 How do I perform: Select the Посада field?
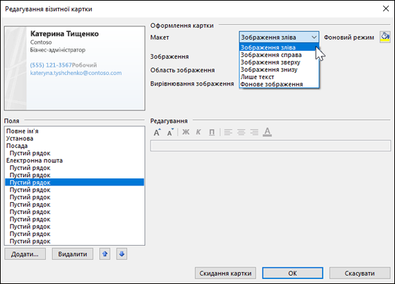[74, 146]
